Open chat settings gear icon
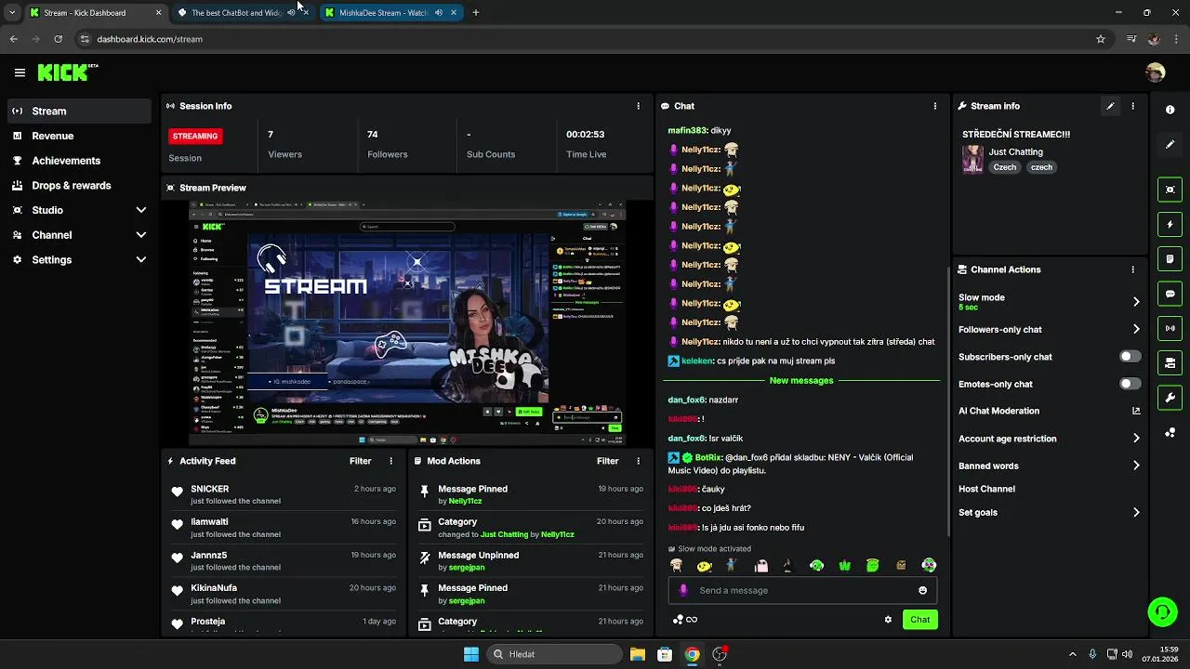 (x=888, y=620)
